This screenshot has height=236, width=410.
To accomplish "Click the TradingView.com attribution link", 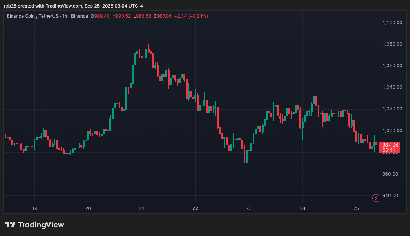I will [63, 6].
